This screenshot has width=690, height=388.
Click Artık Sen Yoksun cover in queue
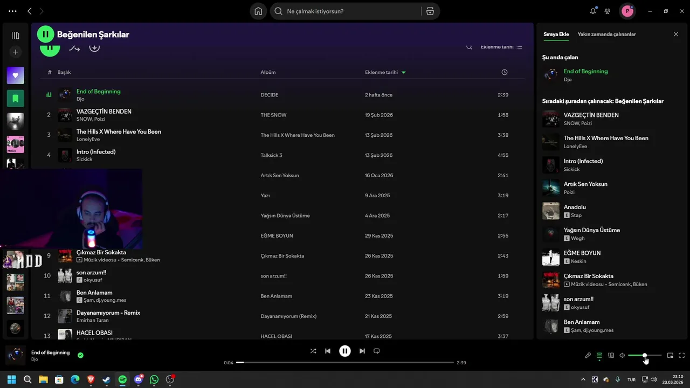[551, 188]
